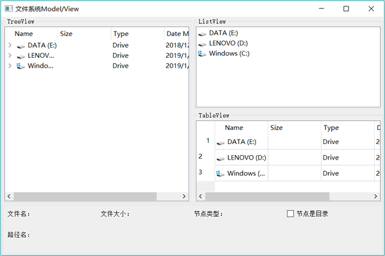Viewport: 385px width, 256px height.
Task: Expand the LENOV... tree node
Action: [10, 55]
